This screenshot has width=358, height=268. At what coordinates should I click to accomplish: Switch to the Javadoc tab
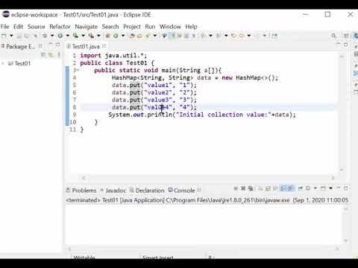click(113, 191)
